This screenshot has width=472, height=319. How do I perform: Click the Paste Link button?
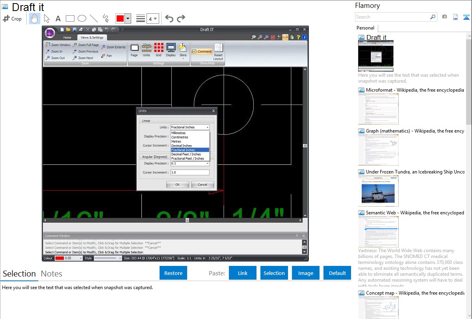click(243, 273)
